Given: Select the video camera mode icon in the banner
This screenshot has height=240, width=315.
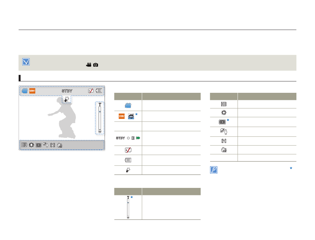Looking at the screenshot, I should 89,65.
